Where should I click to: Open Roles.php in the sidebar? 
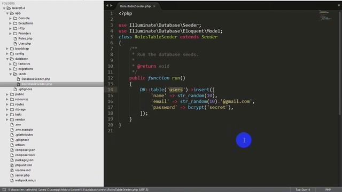click(25, 38)
